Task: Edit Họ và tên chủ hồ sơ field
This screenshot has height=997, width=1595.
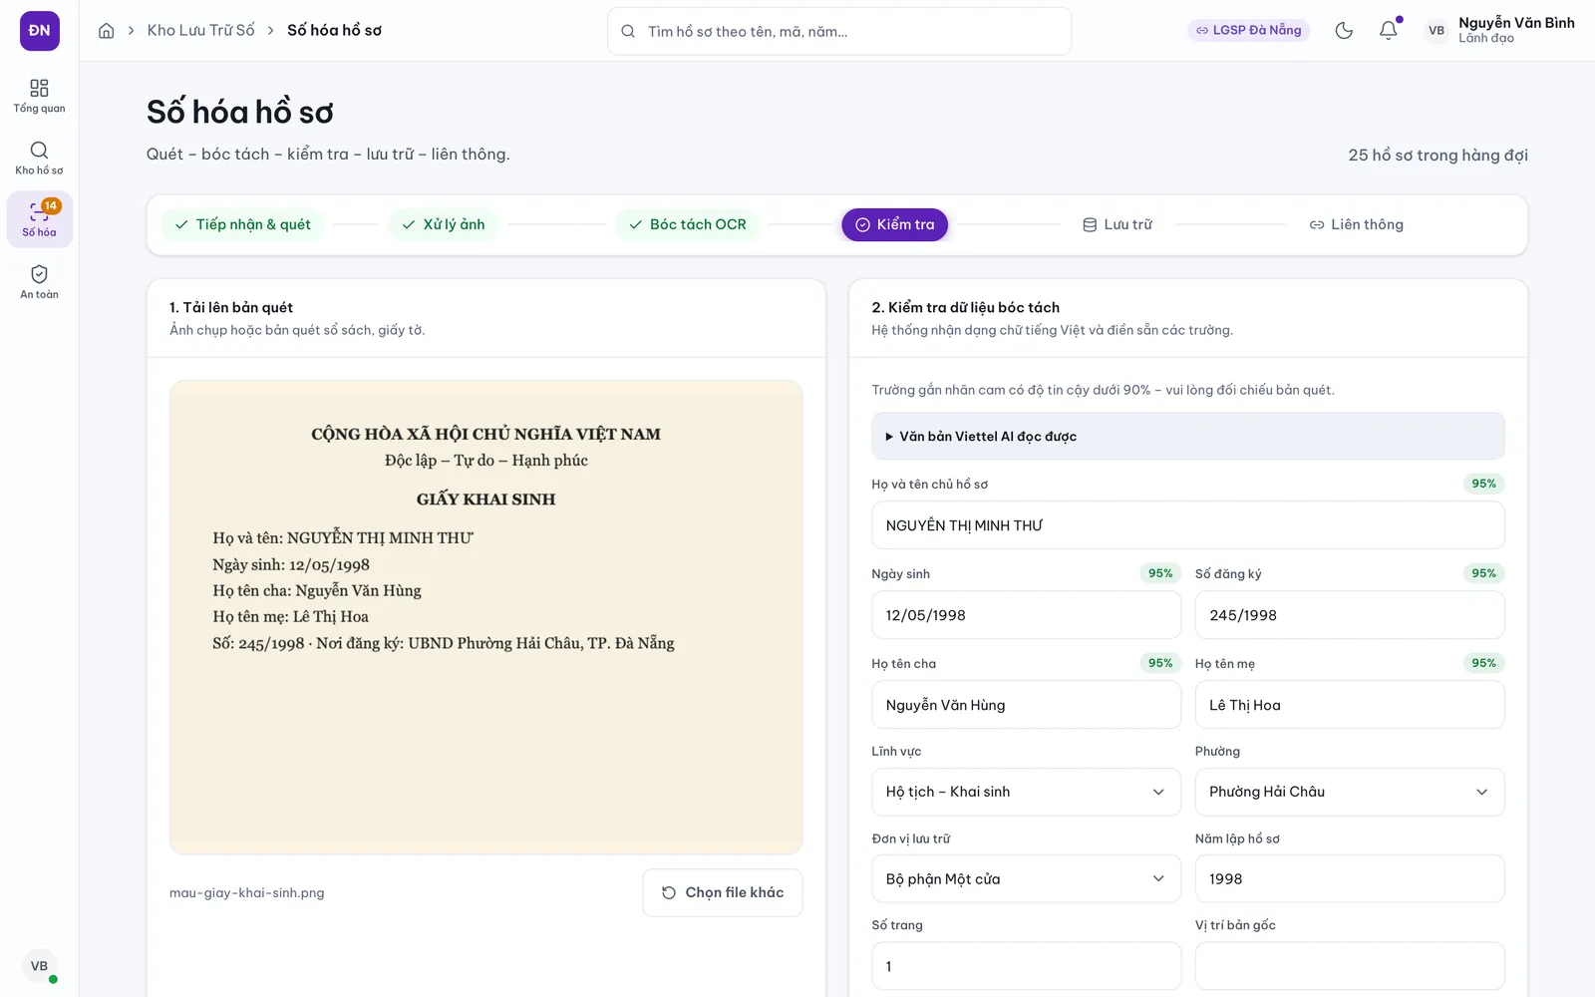Action: coord(1188,525)
